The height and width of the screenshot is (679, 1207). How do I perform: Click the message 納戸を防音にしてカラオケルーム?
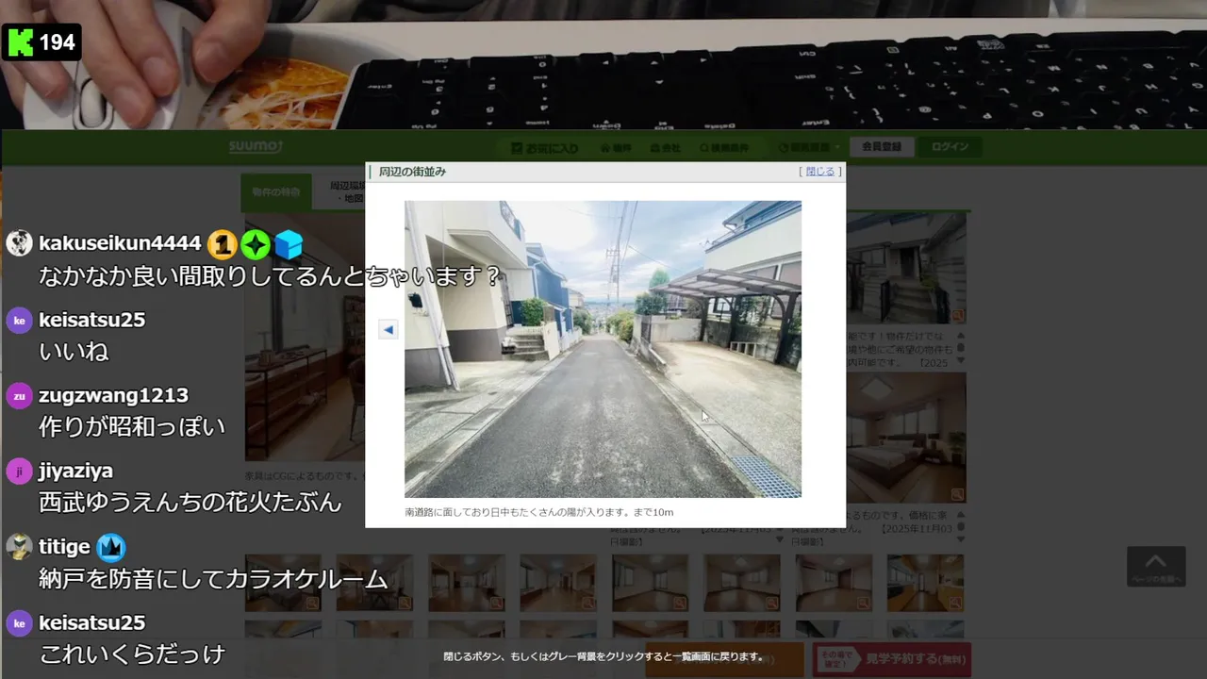pyautogui.click(x=213, y=578)
